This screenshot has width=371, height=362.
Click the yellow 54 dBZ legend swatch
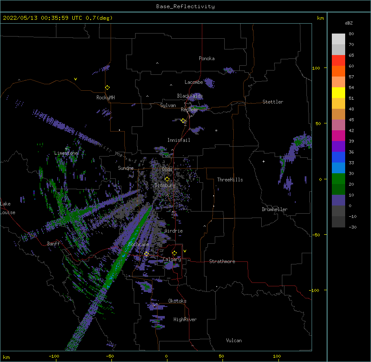338,92
